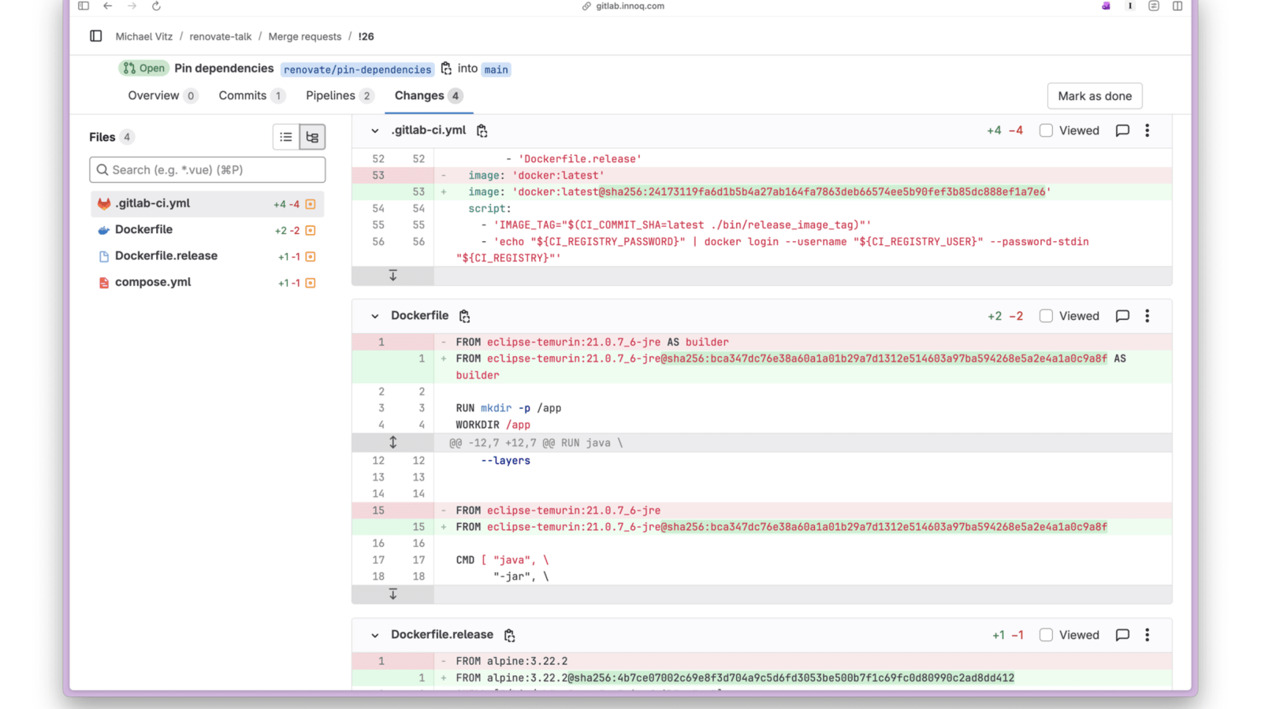Click the Dockerfile diff file title

[x=420, y=315]
